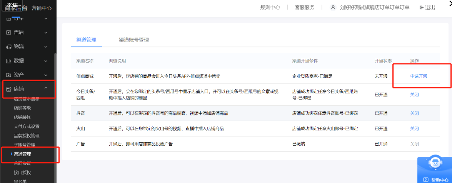Screen dimensions: 452x183
Task: Click the 值点商城 channel name cell
Action: pyautogui.click(x=85, y=77)
